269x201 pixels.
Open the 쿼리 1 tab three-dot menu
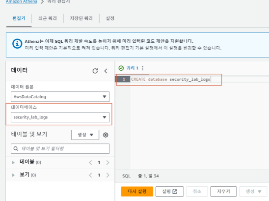pos(142,68)
